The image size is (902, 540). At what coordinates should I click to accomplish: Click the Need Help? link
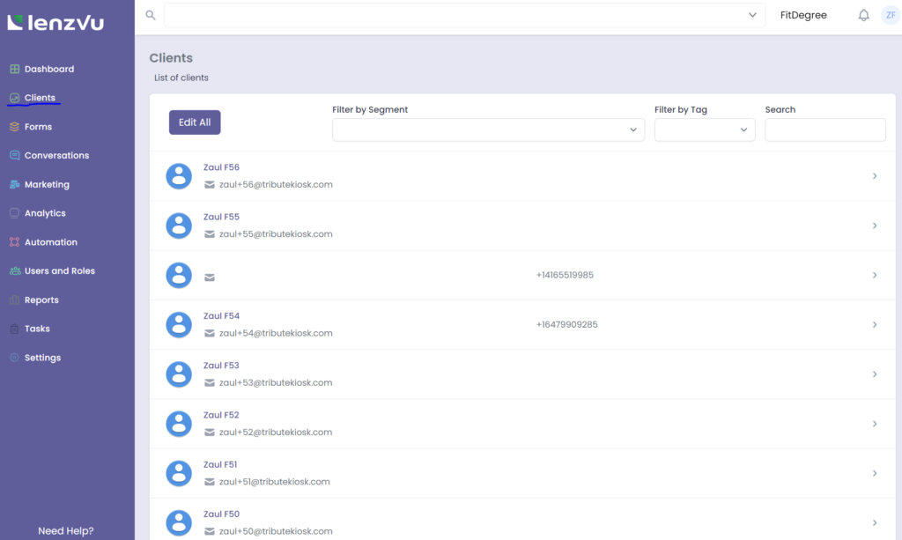(66, 531)
